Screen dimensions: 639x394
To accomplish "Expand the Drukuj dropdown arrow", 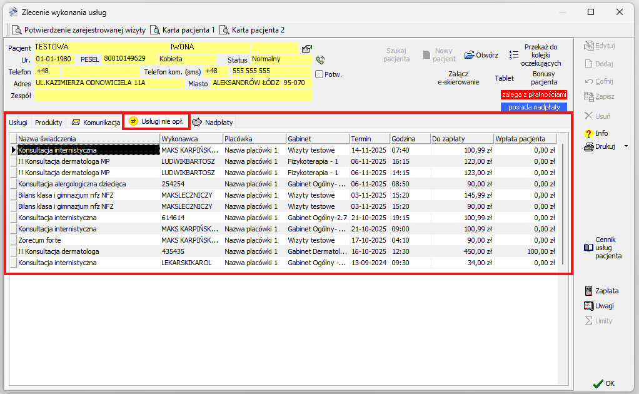I will tap(626, 146).
